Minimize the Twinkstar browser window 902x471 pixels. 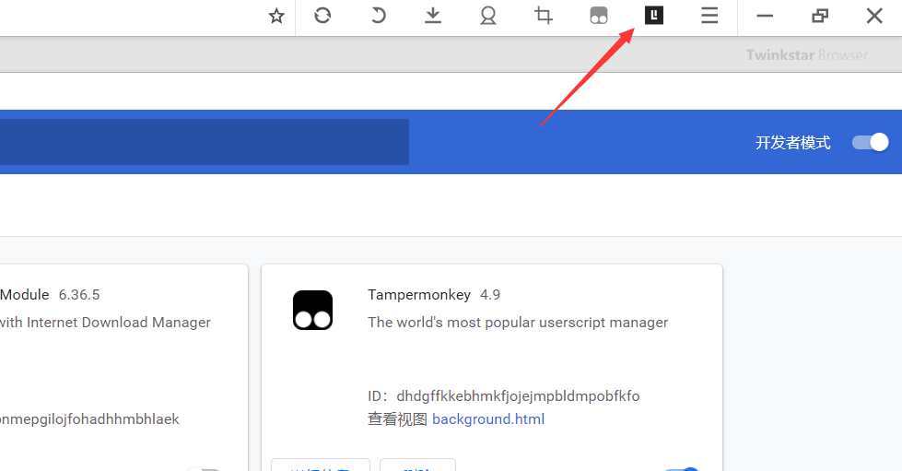coord(765,16)
